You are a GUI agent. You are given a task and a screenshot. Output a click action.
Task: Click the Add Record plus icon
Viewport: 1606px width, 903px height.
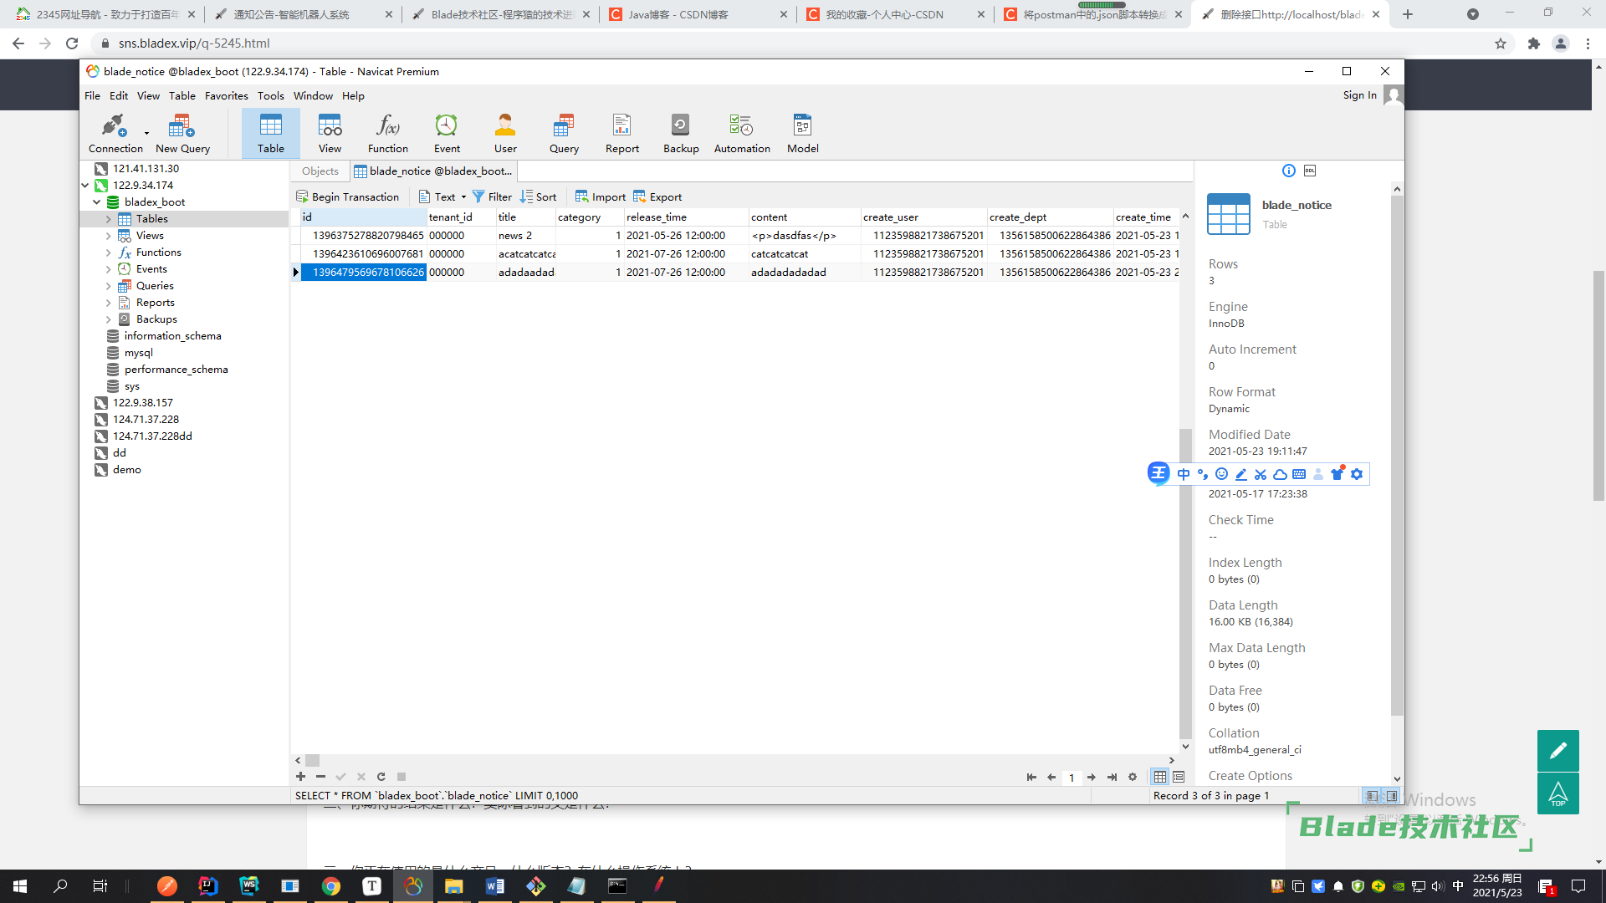coord(300,777)
